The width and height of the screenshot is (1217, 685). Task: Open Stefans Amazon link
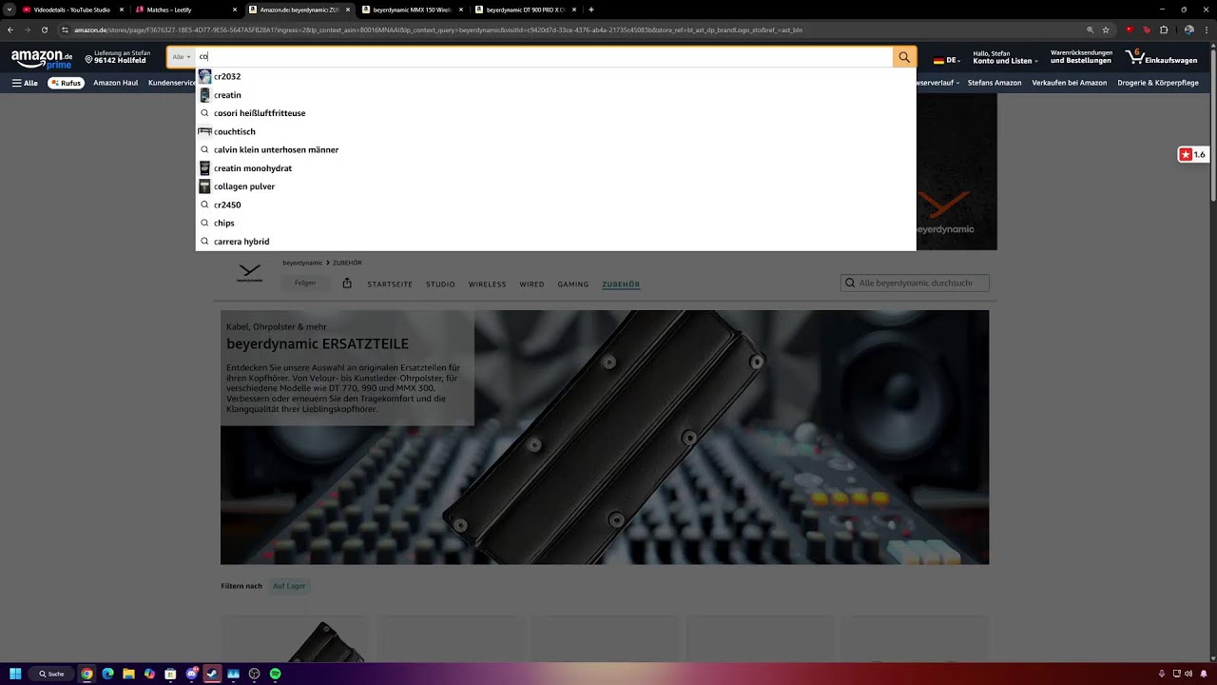pyautogui.click(x=995, y=83)
